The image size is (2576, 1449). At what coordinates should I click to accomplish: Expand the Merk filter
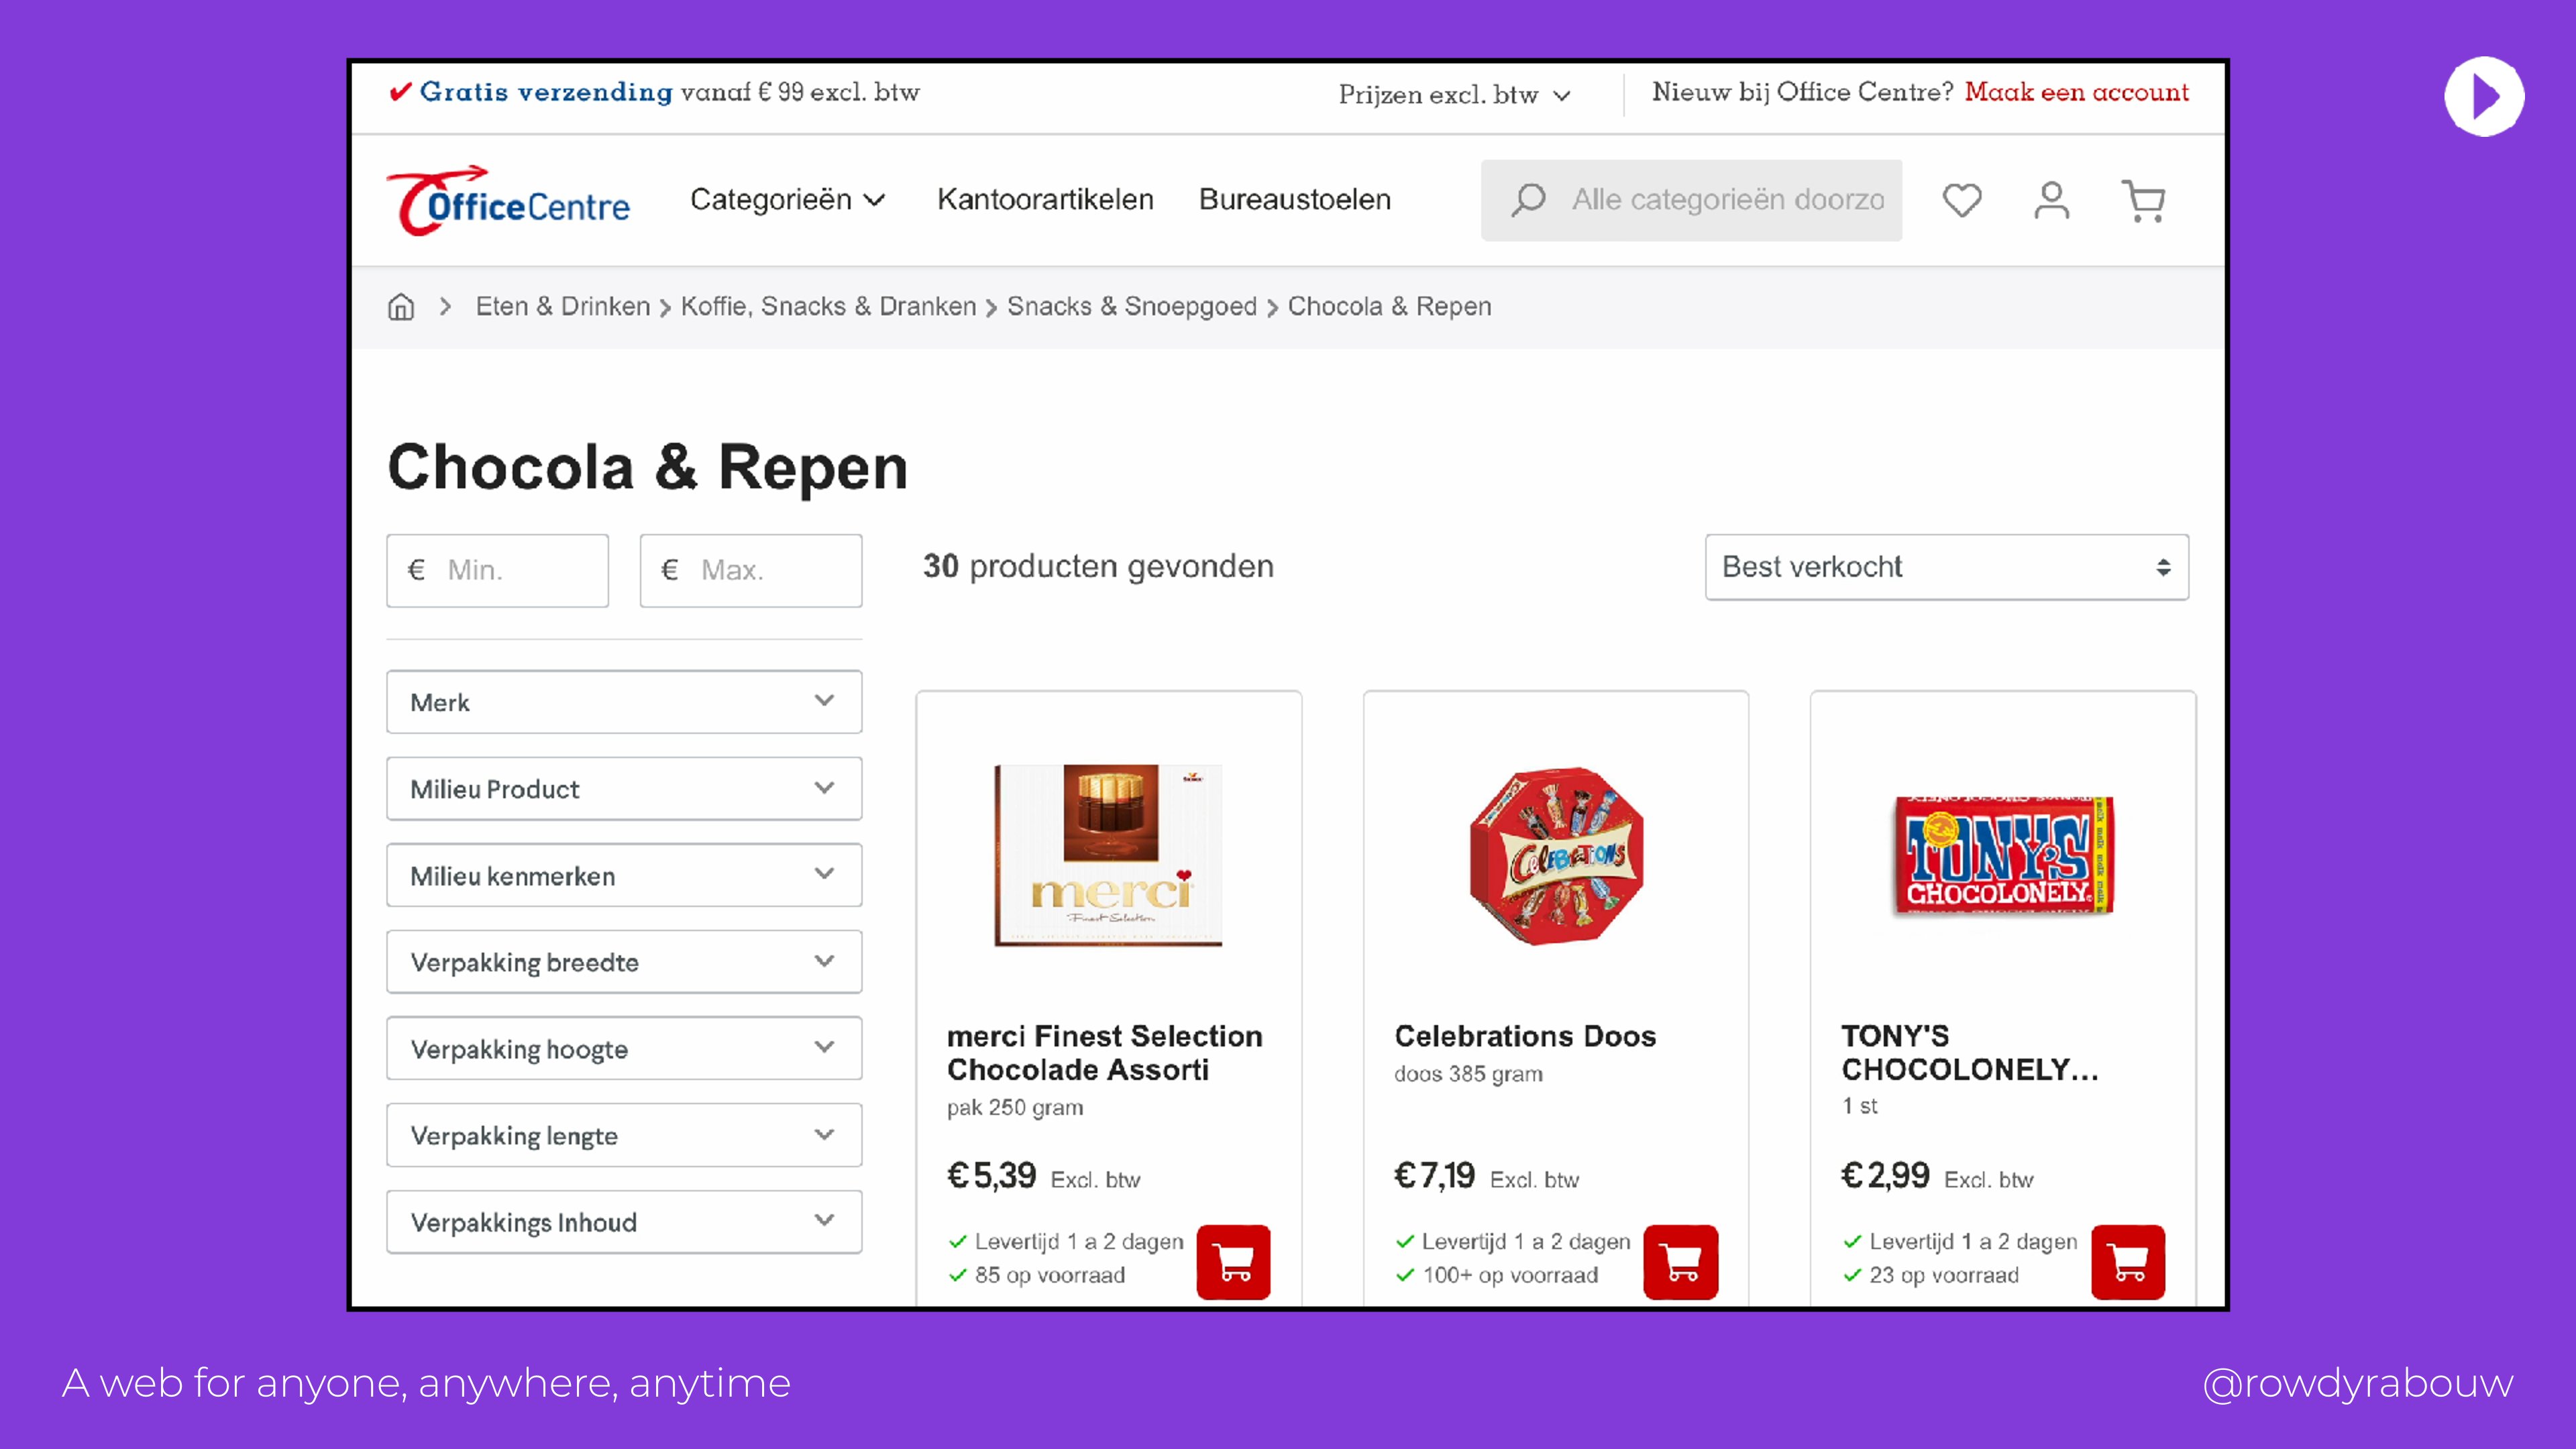pyautogui.click(x=624, y=702)
